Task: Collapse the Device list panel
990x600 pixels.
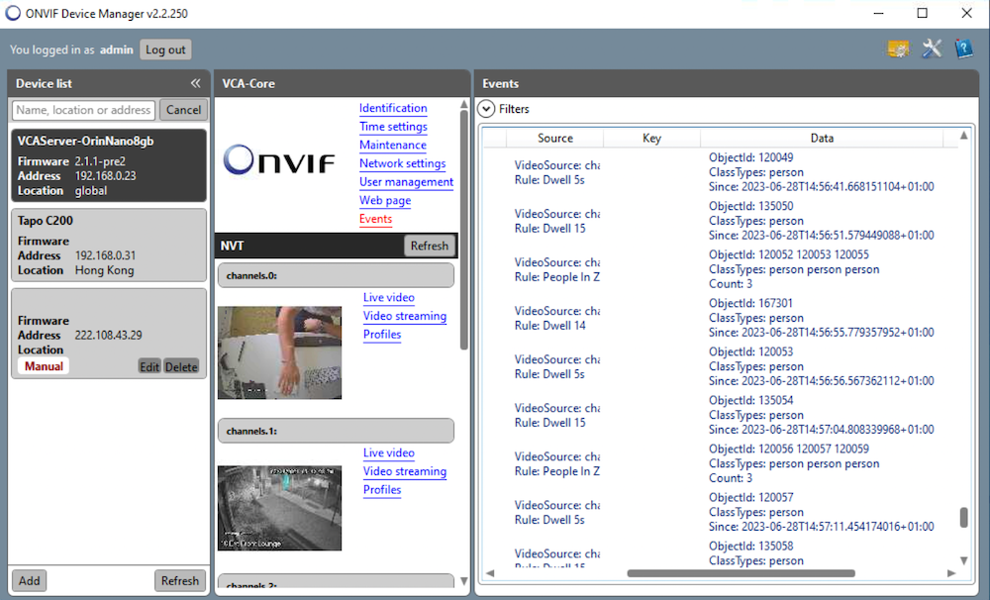Action: point(195,83)
